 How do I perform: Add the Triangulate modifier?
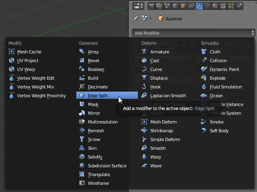pos(107,174)
